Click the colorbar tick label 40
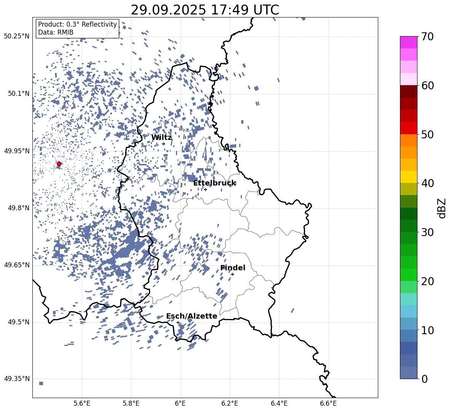The image size is (451, 411). pos(427,183)
